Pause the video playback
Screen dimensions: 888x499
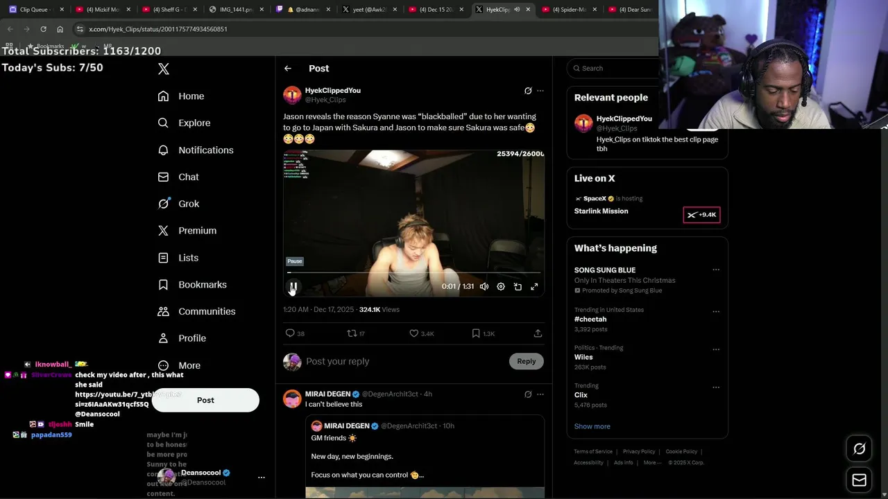click(x=293, y=286)
